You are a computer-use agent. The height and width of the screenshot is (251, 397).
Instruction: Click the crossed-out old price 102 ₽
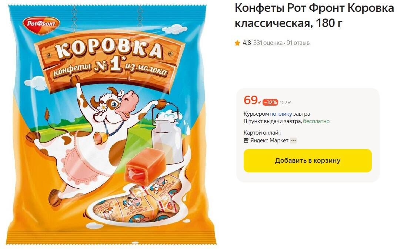click(x=285, y=102)
